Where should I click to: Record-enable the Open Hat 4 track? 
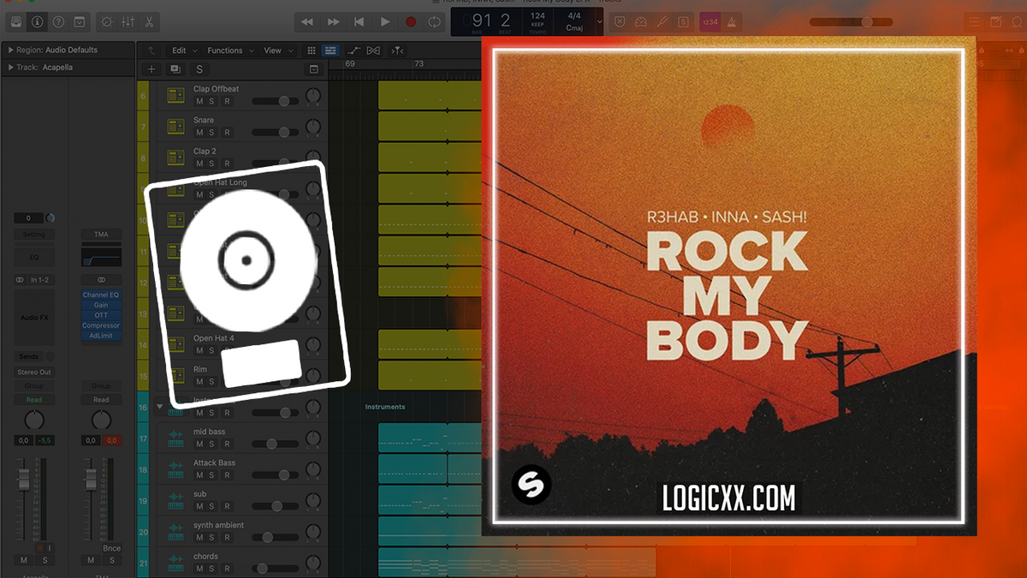click(227, 350)
